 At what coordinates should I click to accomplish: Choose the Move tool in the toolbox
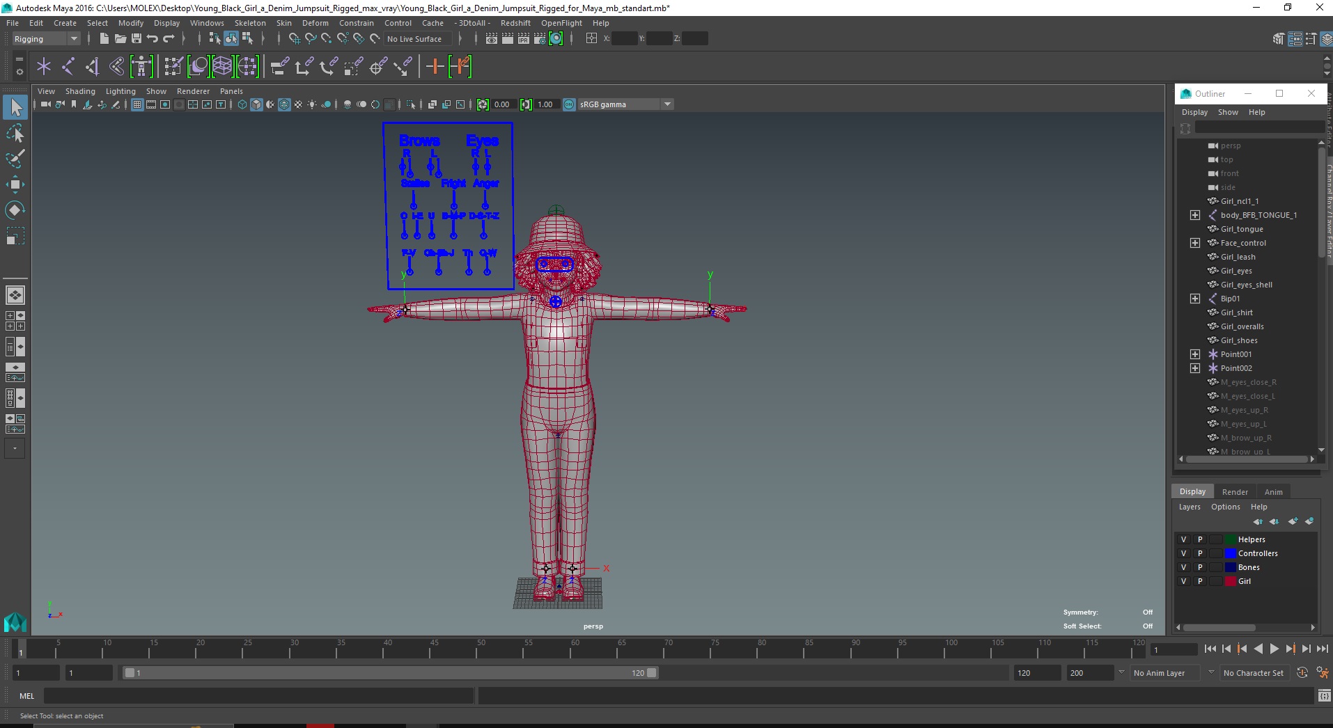click(15, 184)
